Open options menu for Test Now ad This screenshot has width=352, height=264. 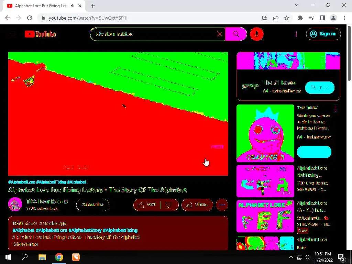click(x=335, y=109)
